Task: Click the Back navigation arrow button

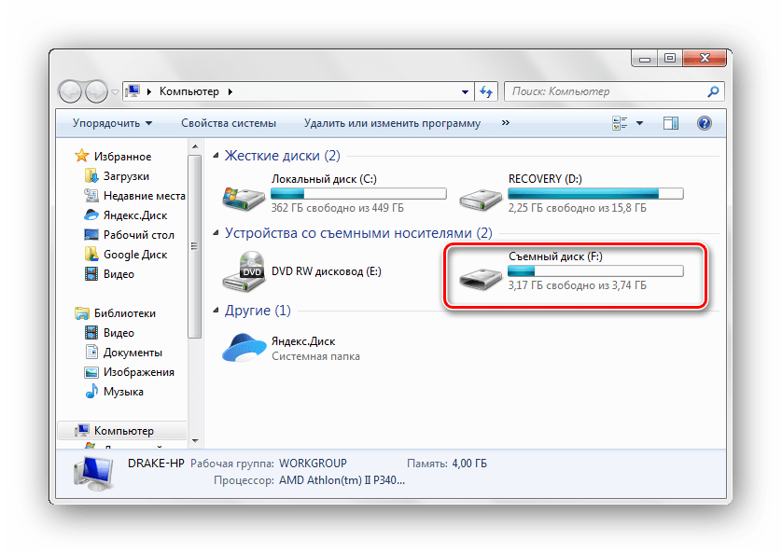Action: tap(70, 91)
